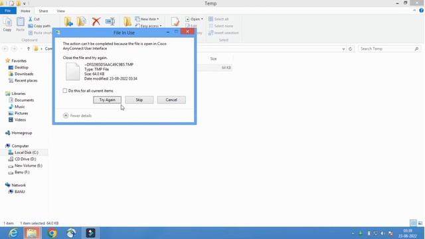Switch to large icons view in status bar
This screenshot has width=425, height=239.
click(420, 223)
